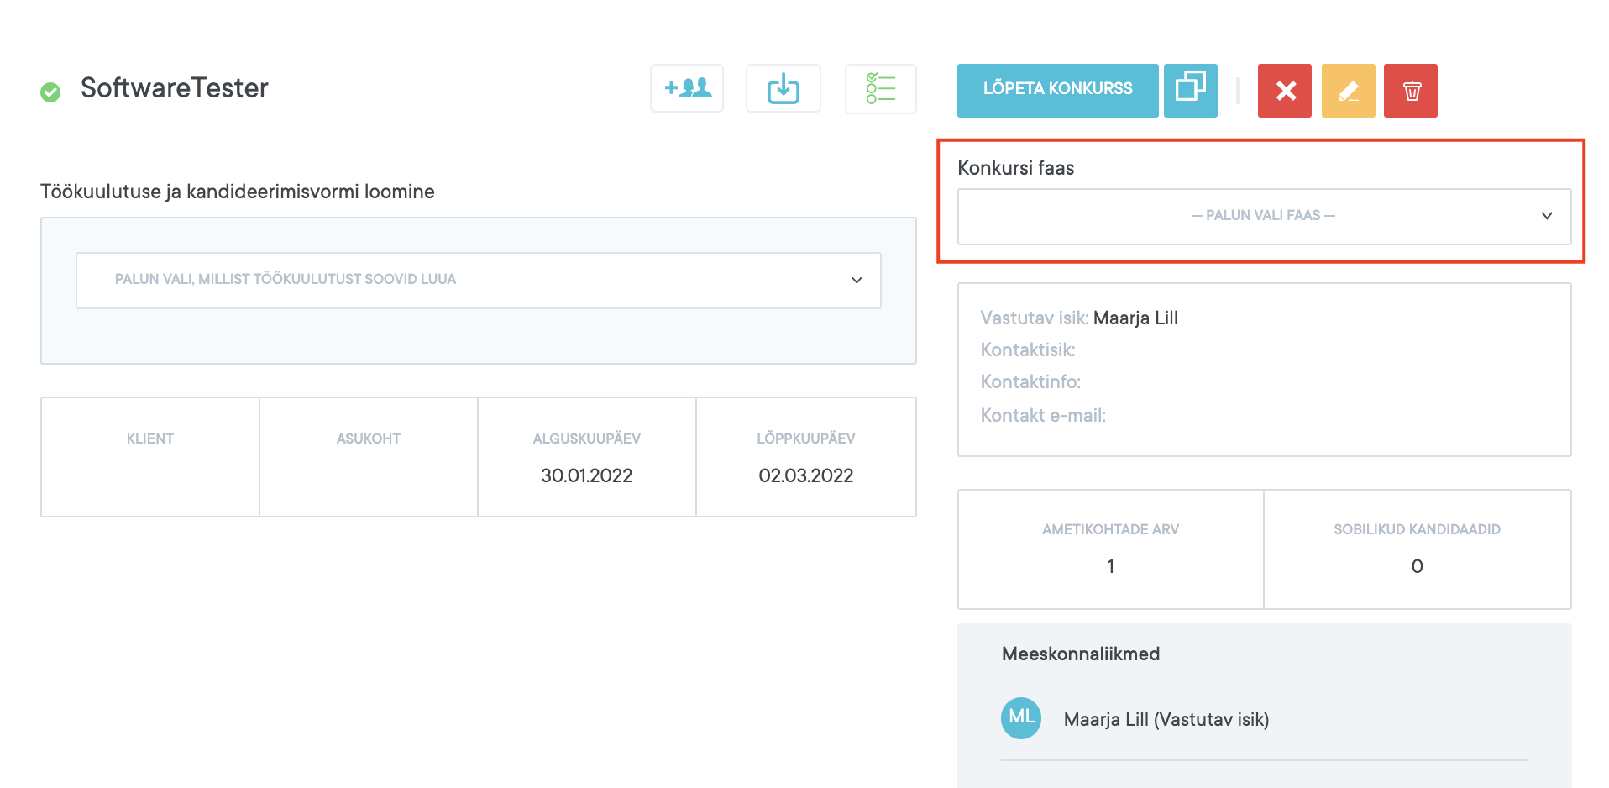
Task: Click the start date 30.01.2022
Action: 586,475
